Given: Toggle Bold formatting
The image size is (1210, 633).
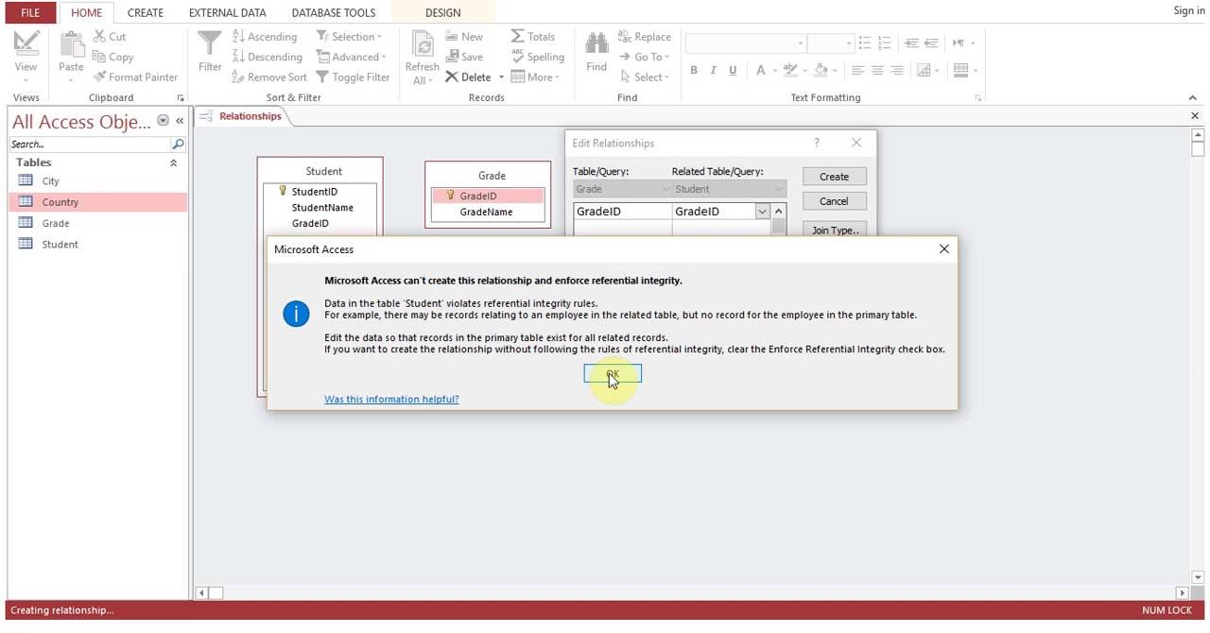Looking at the screenshot, I should click(x=694, y=70).
